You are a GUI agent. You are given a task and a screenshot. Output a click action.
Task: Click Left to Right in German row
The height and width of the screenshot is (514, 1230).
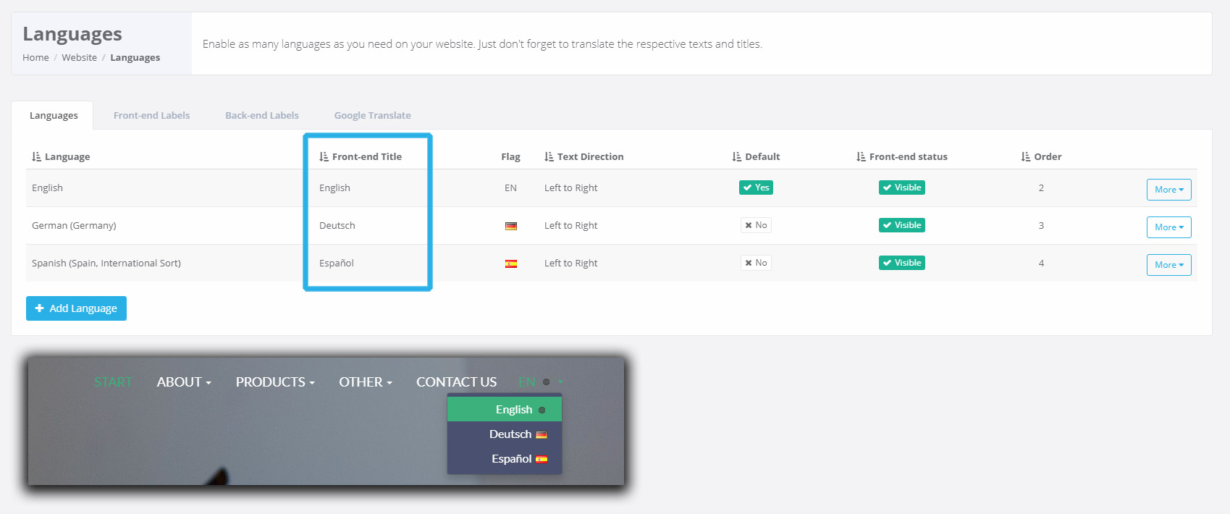coord(571,226)
